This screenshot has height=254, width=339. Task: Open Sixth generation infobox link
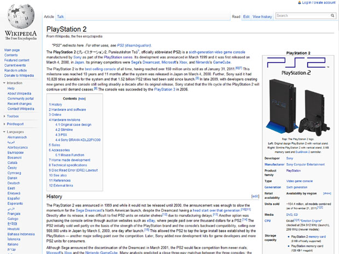[296, 187]
